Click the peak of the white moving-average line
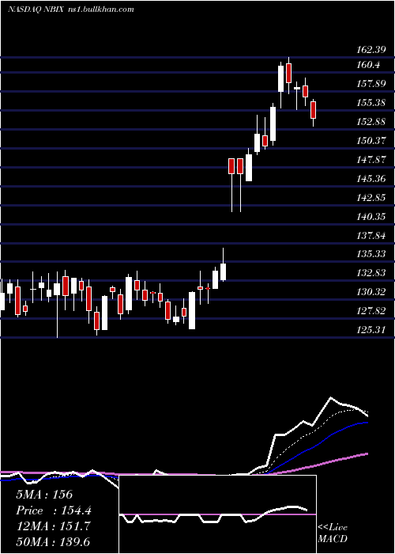This screenshot has width=395, height=554. click(331, 397)
